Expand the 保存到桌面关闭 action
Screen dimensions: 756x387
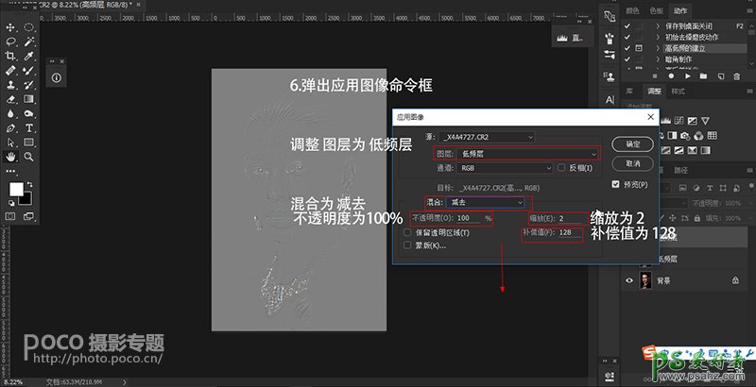pos(658,26)
